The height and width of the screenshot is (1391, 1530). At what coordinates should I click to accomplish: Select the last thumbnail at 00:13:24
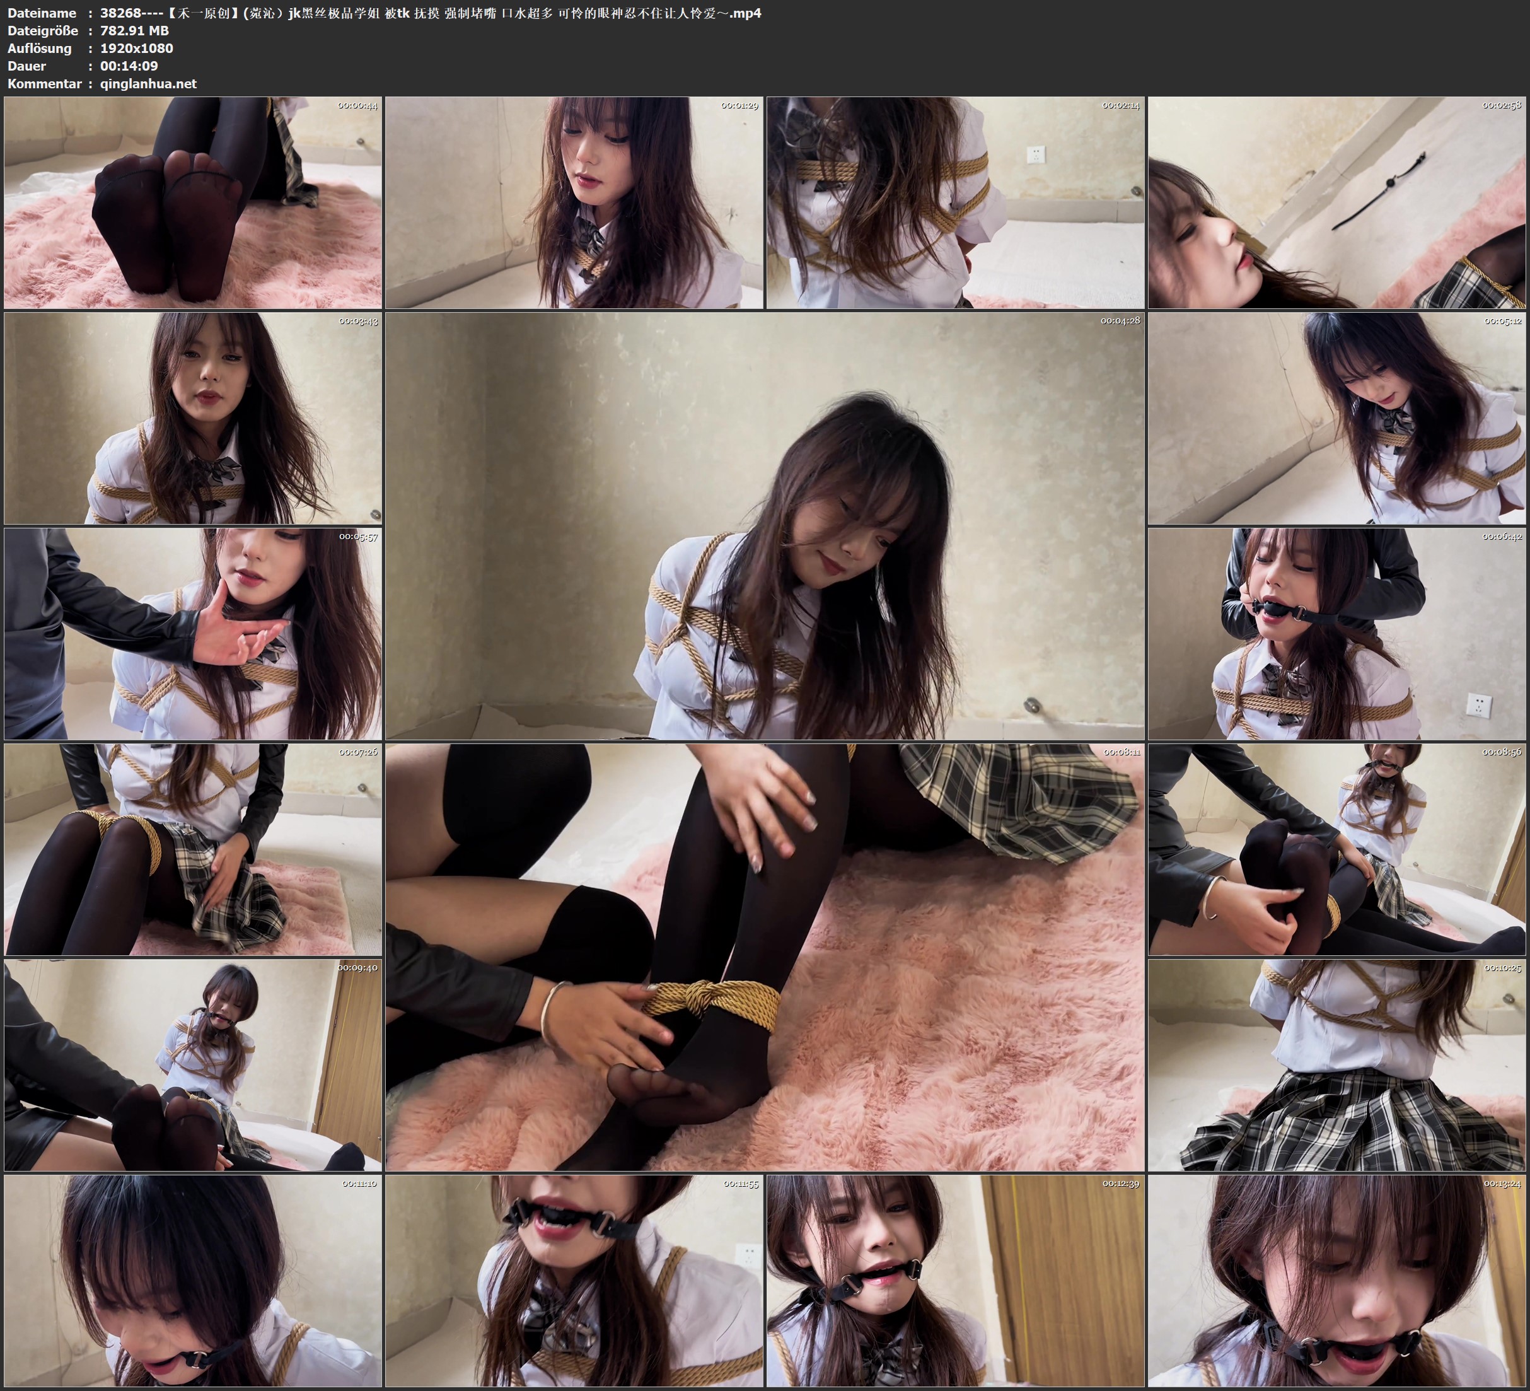[1336, 1280]
